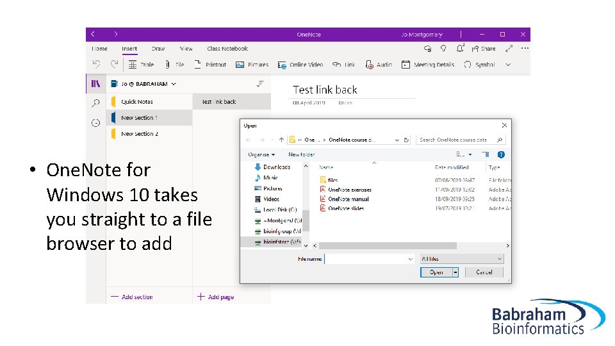
Task: Insert a Symbol from the ribbon
Action: (x=479, y=65)
